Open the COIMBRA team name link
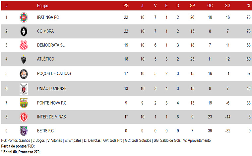This screenshot has width=252, height=156. click(x=45, y=31)
